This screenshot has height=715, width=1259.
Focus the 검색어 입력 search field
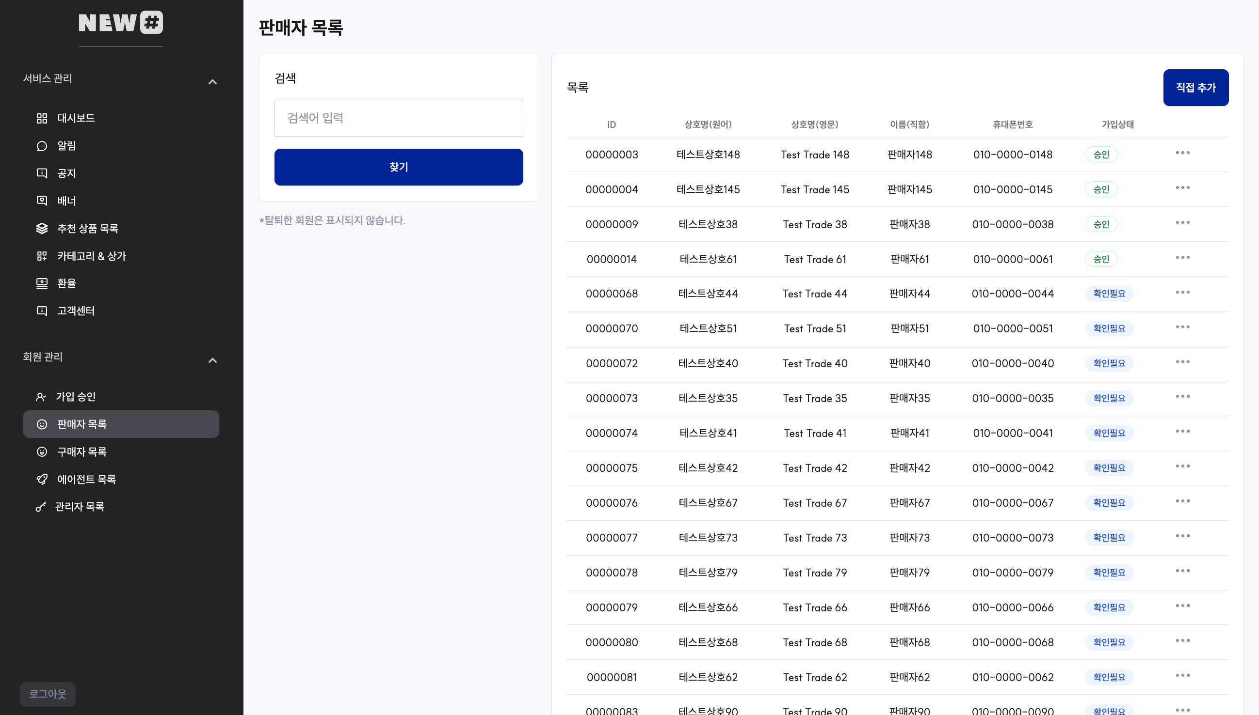[x=398, y=118]
